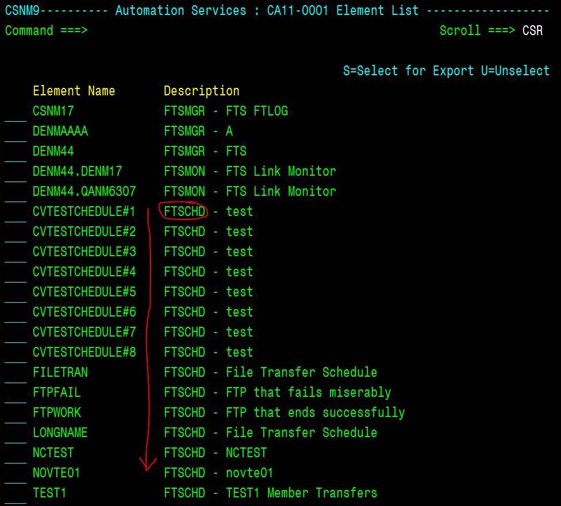Click the Element Name column header
Image resolution: width=561 pixels, height=506 pixels.
coord(74,91)
